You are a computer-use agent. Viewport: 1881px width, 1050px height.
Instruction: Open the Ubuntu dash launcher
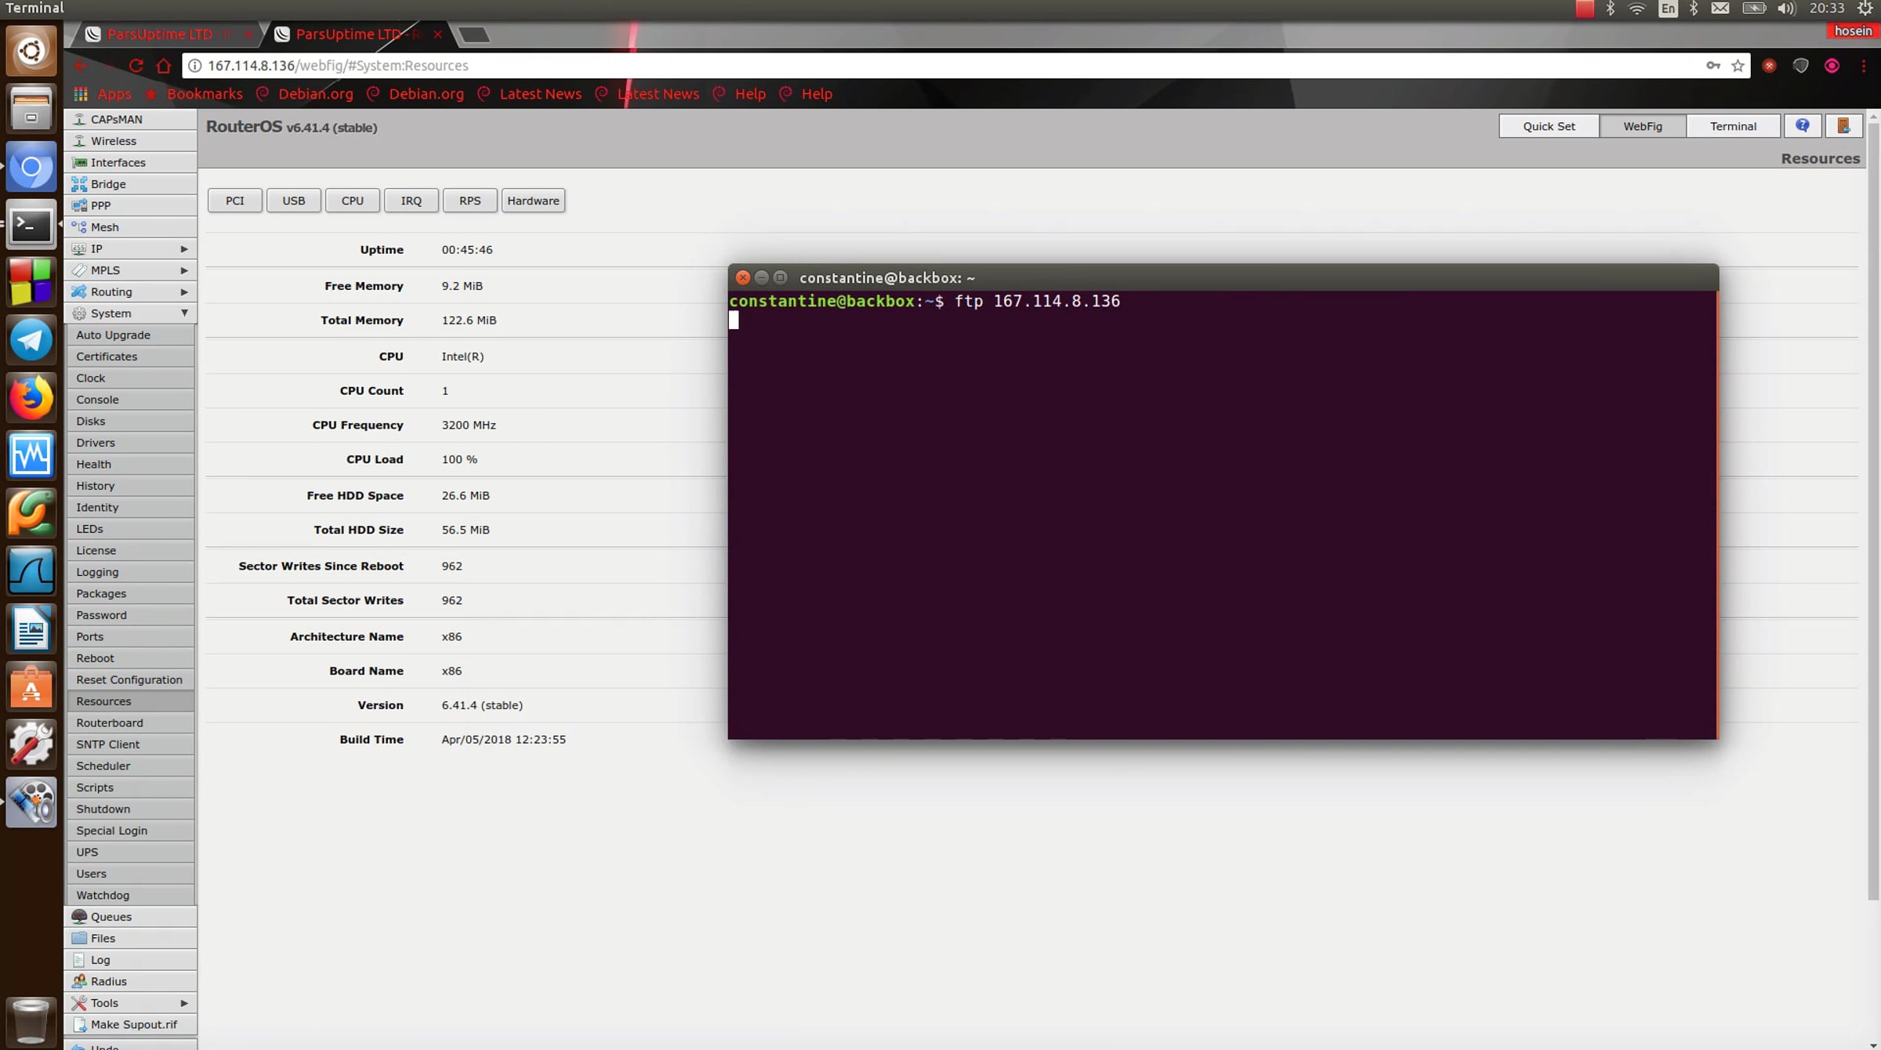[x=31, y=51]
